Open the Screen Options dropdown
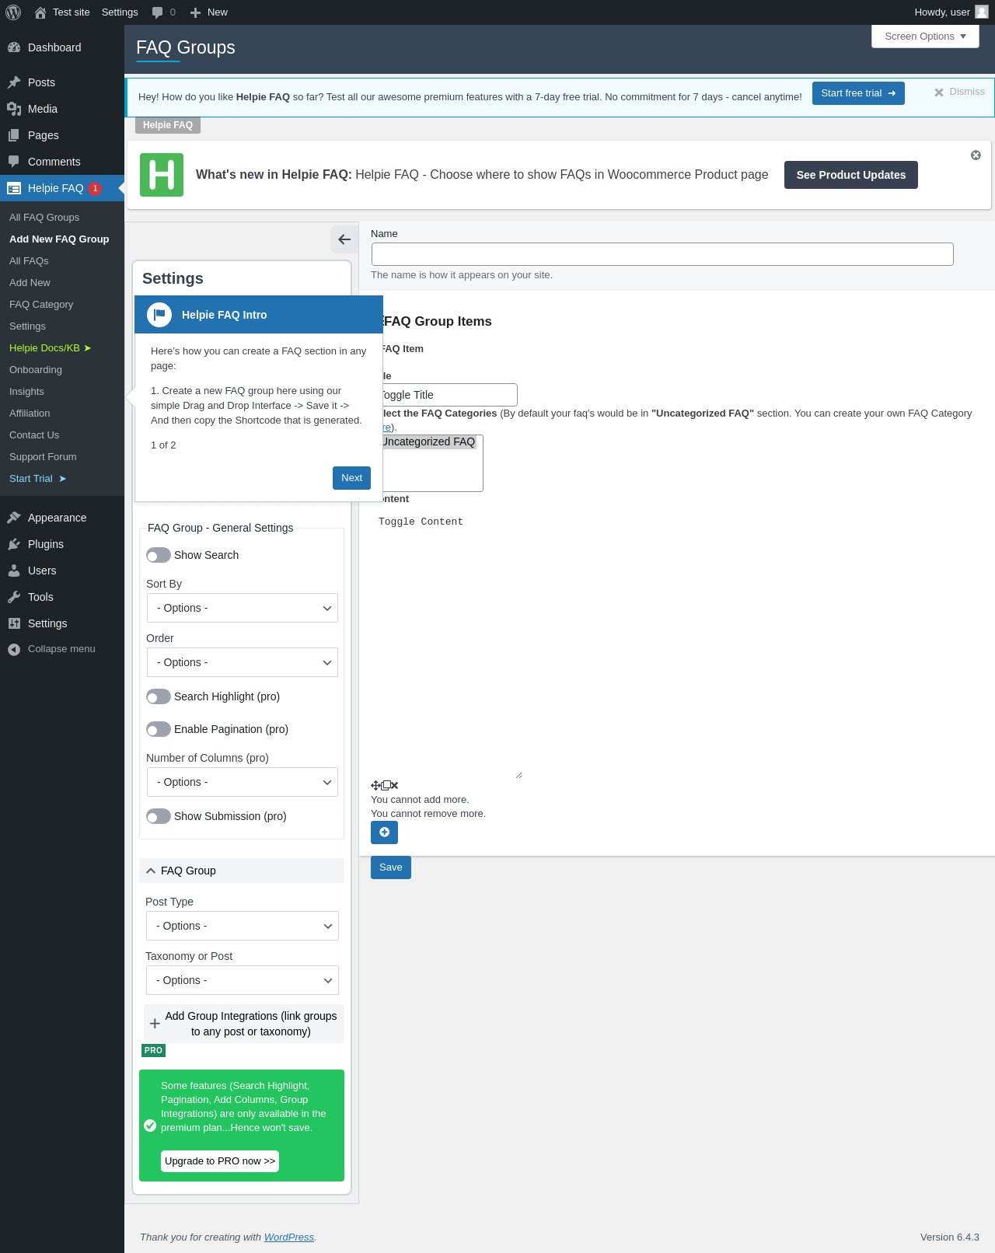 coord(925,37)
